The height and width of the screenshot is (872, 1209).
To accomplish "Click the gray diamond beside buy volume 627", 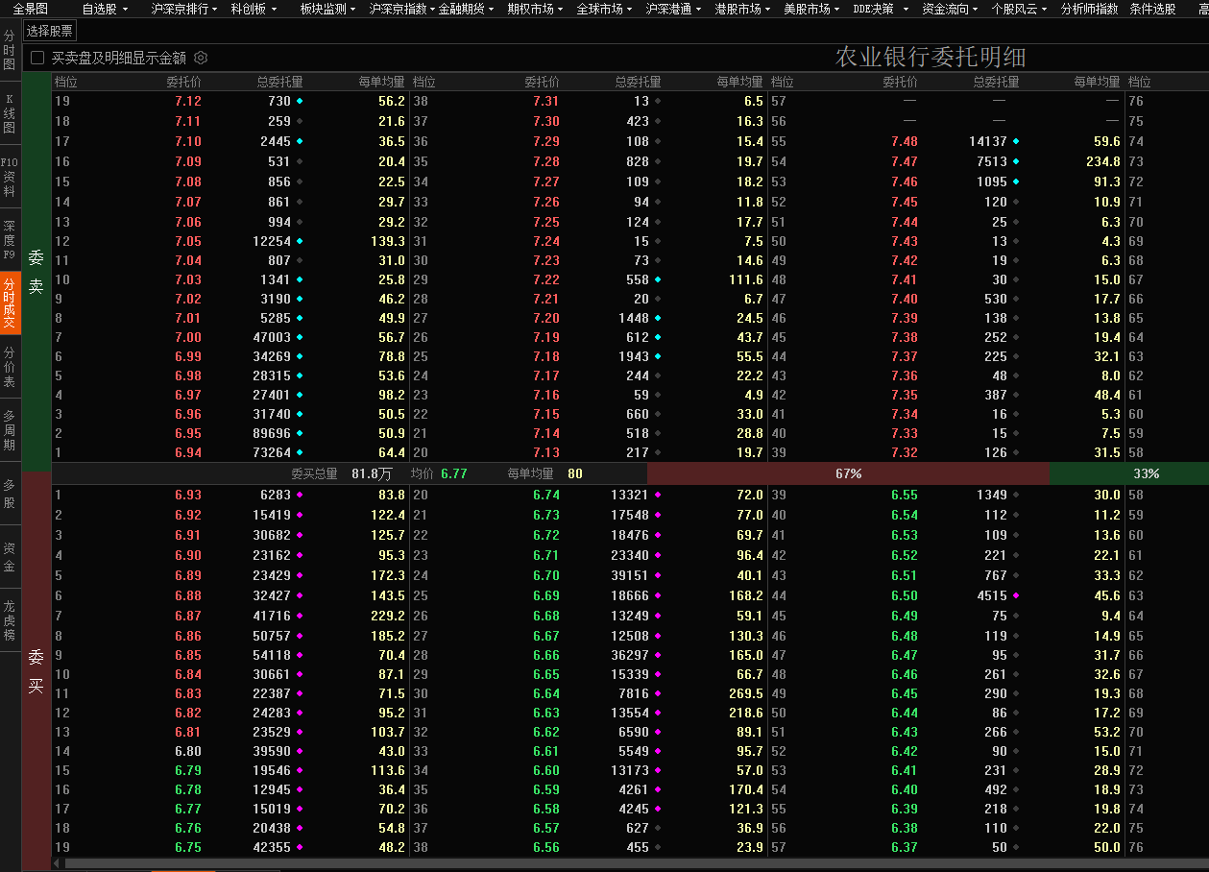I will pyautogui.click(x=658, y=828).
